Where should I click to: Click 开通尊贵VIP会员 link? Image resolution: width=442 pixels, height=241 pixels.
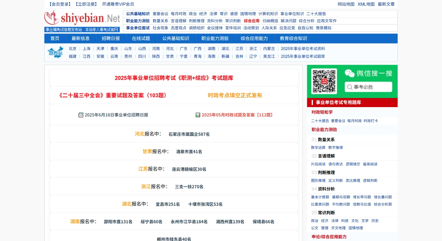pos(118,4)
